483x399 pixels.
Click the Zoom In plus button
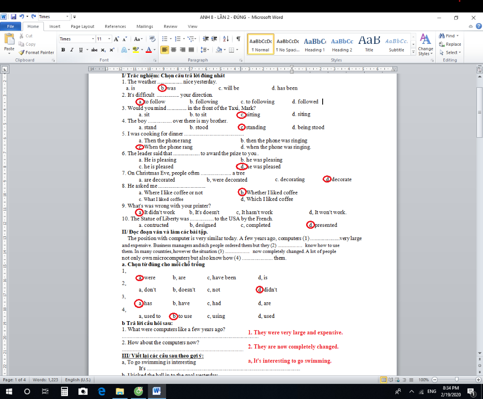point(478,380)
